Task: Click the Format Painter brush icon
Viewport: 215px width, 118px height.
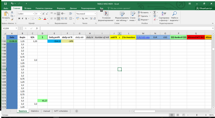Action: pyautogui.click(x=12, y=20)
